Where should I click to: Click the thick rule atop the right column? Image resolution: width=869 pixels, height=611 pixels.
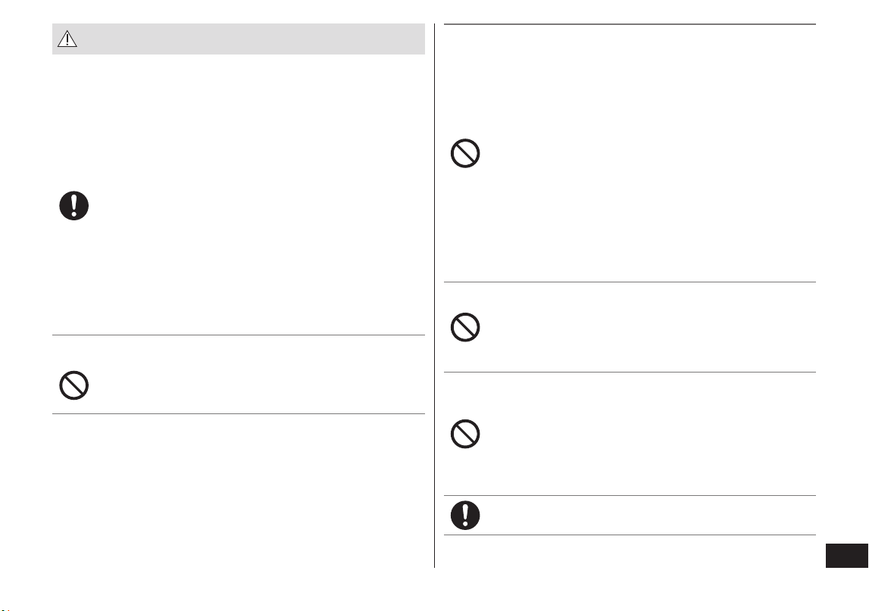(630, 24)
